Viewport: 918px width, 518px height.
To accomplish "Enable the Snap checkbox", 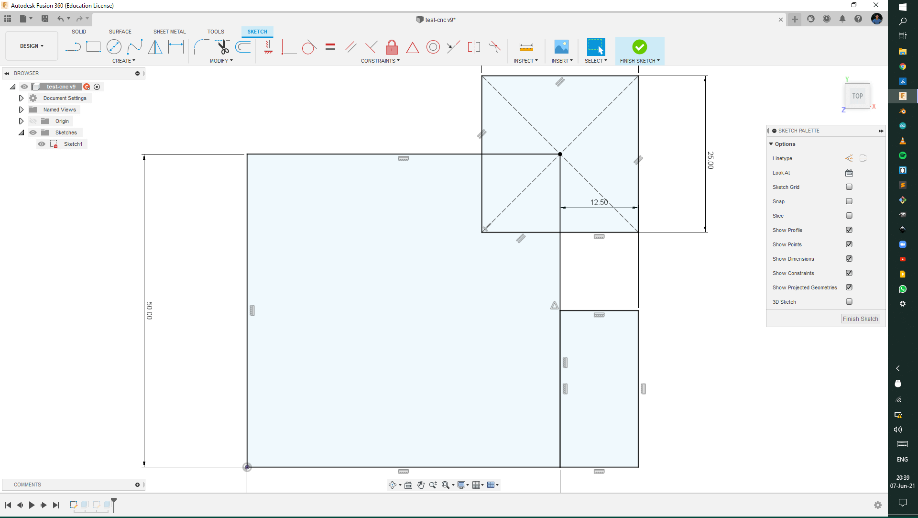I will pyautogui.click(x=849, y=201).
